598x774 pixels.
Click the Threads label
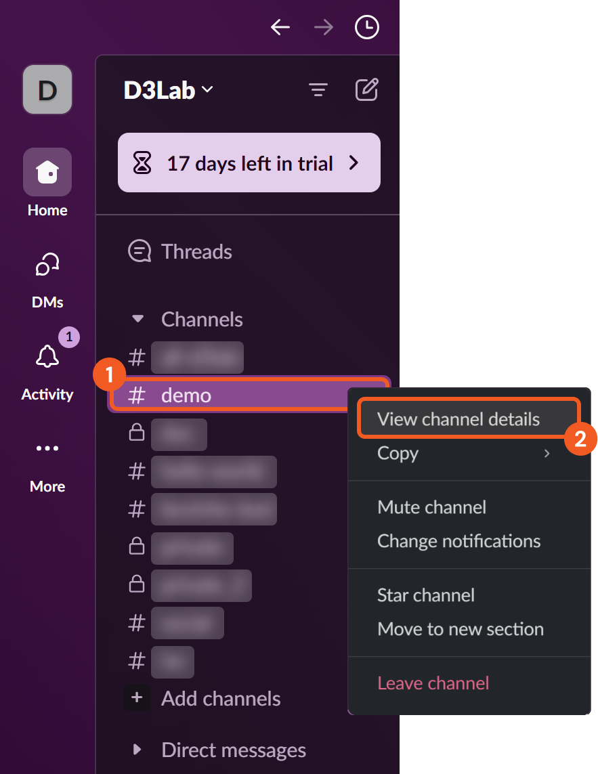coord(196,252)
